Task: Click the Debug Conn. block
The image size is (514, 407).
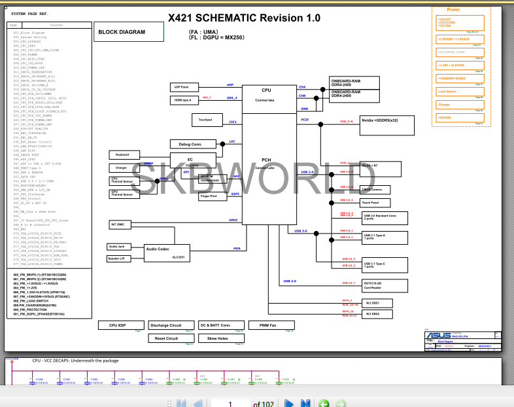Action: [193, 144]
